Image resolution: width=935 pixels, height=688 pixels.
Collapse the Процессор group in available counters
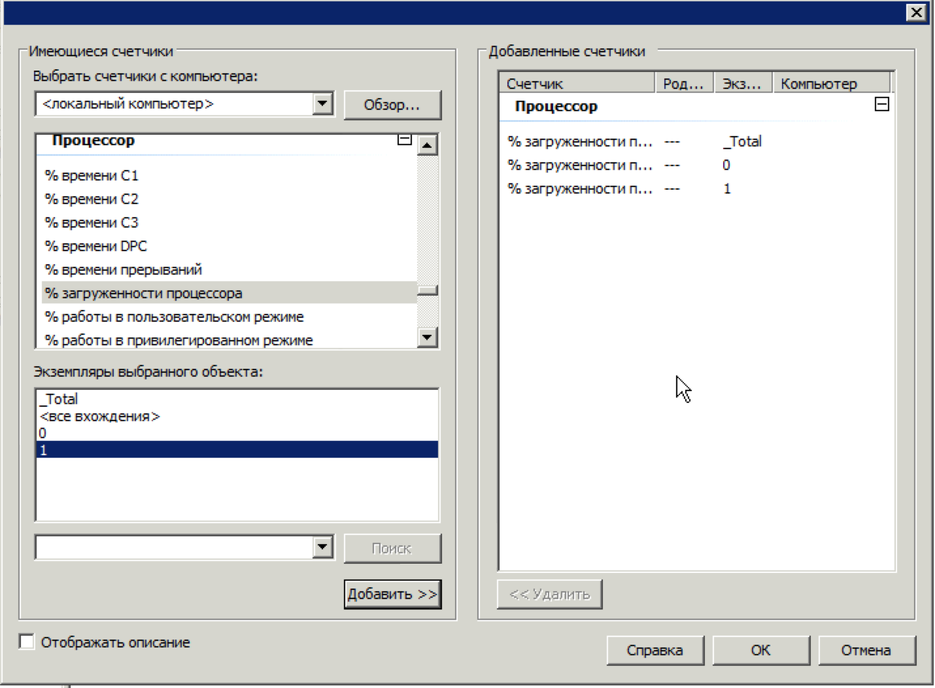pyautogui.click(x=405, y=140)
